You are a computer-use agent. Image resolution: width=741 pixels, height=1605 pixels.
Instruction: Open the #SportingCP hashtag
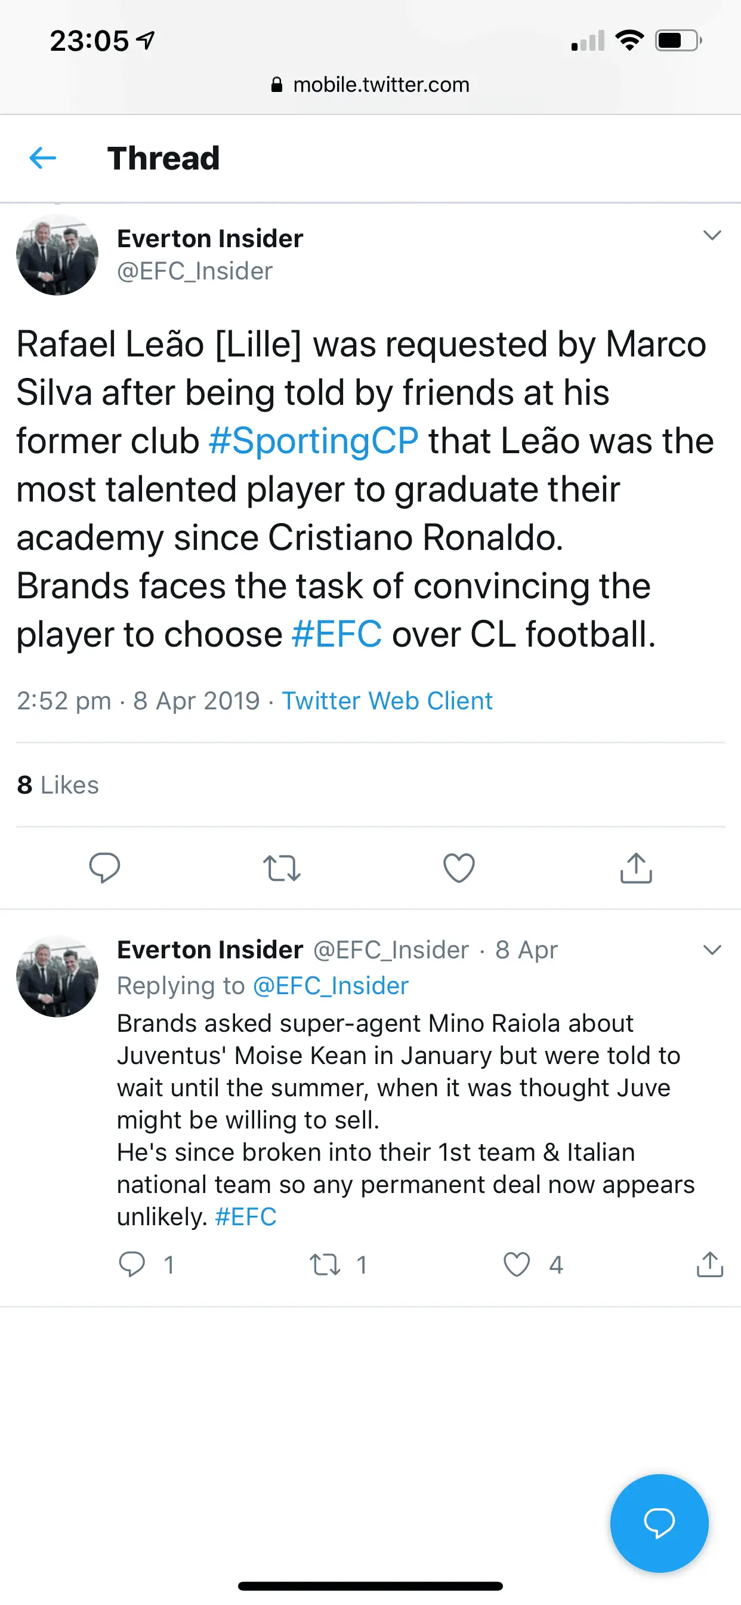[x=313, y=441]
